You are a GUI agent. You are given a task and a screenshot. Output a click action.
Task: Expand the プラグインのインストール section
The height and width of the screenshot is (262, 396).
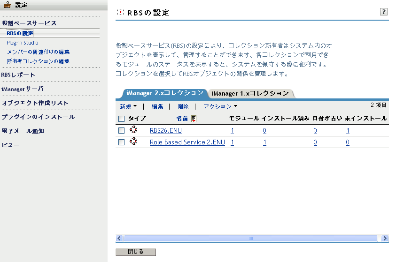click(x=38, y=117)
